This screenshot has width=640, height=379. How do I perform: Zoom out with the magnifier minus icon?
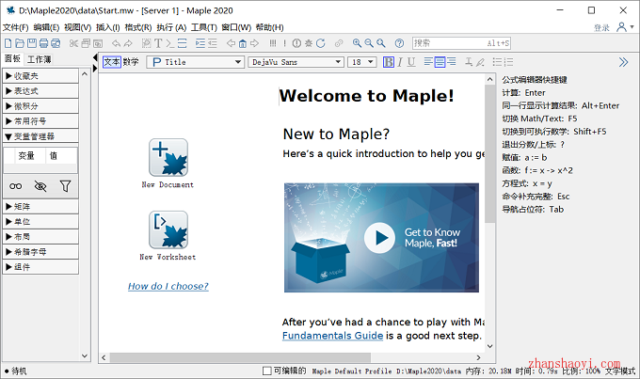(x=369, y=43)
